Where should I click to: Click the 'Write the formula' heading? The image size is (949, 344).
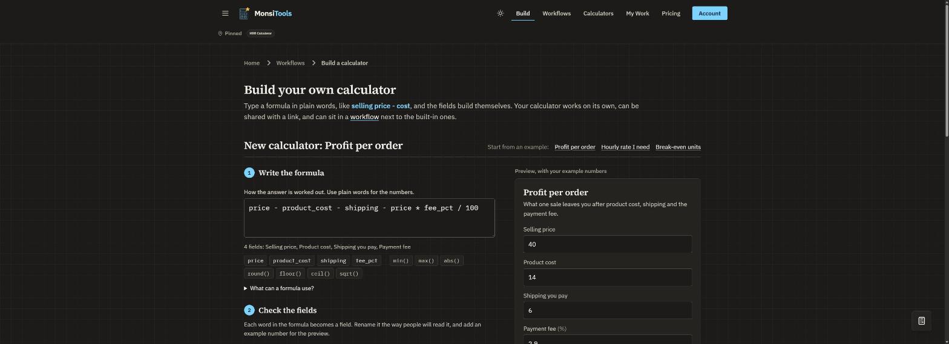[291, 173]
